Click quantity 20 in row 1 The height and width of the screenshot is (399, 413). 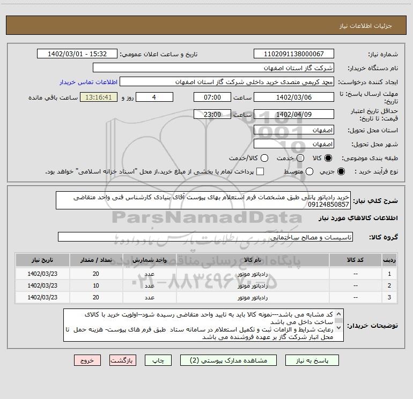96,274
